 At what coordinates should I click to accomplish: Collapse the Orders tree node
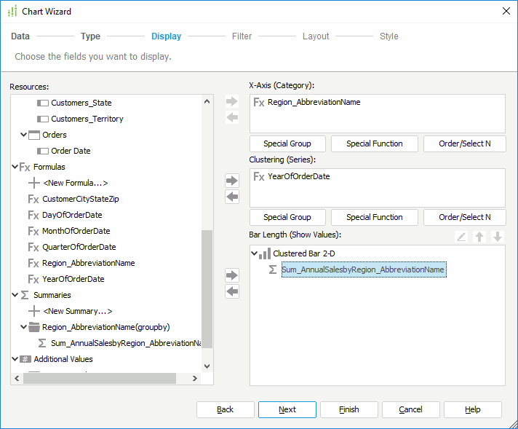click(24, 135)
